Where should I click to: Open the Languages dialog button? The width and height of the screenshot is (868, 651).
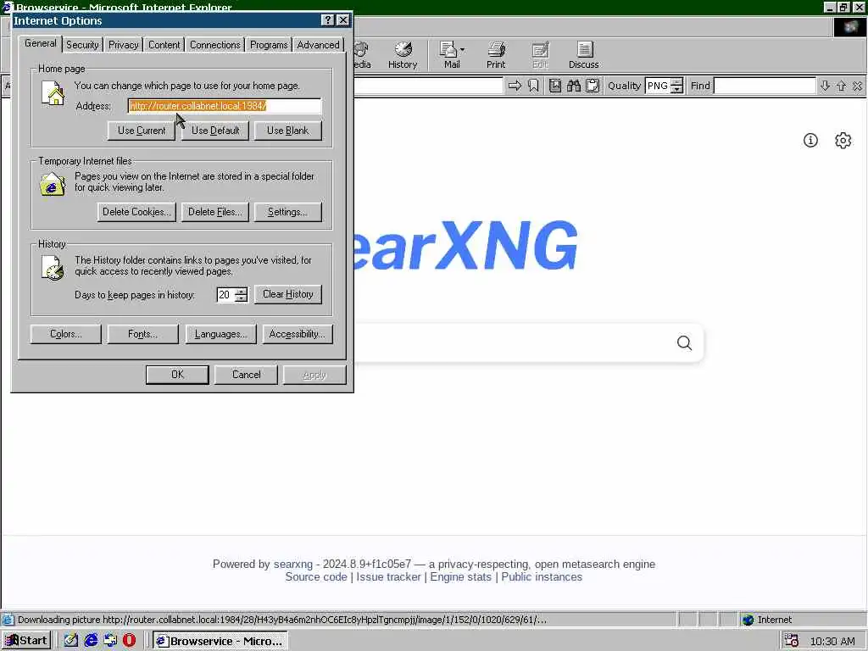(220, 334)
